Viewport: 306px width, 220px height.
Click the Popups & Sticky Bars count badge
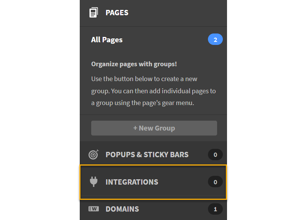pyautogui.click(x=215, y=155)
